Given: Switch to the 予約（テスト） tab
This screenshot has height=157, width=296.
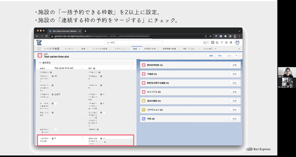Looking at the screenshot, I should pos(189,49).
